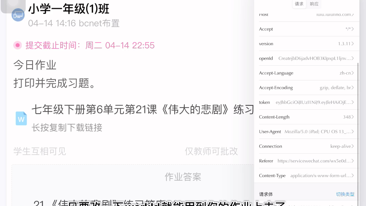The height and width of the screenshot is (206, 366).
Task: Expand the Accept header row
Action: tap(307, 29)
